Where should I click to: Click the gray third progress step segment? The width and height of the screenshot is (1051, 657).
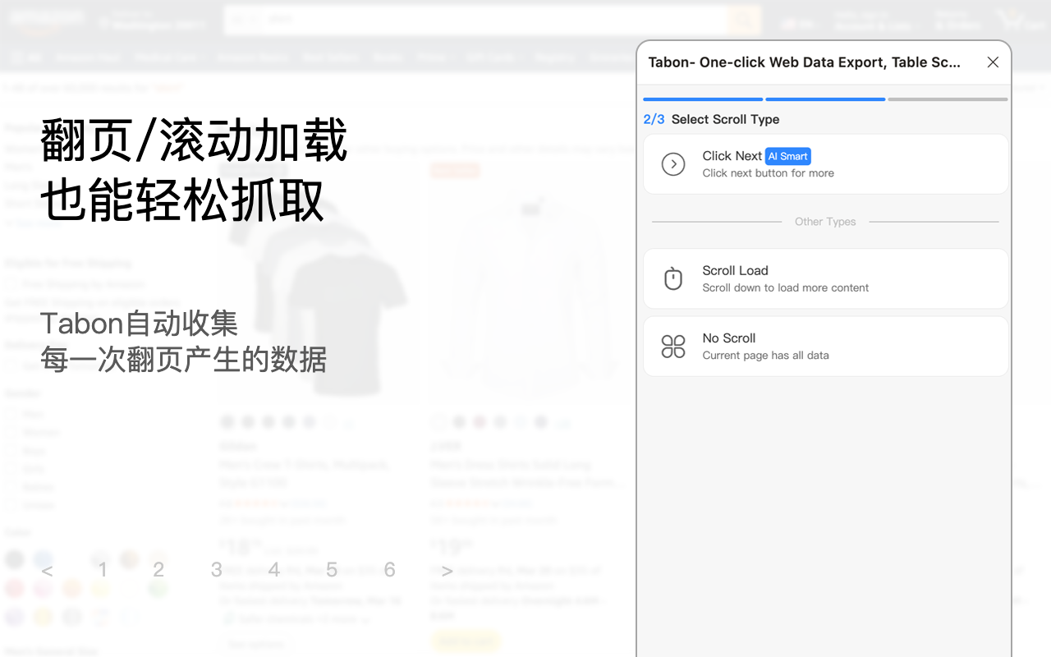coord(948,99)
